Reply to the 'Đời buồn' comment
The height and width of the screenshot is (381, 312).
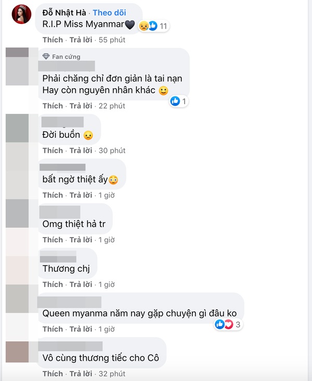[81, 151]
